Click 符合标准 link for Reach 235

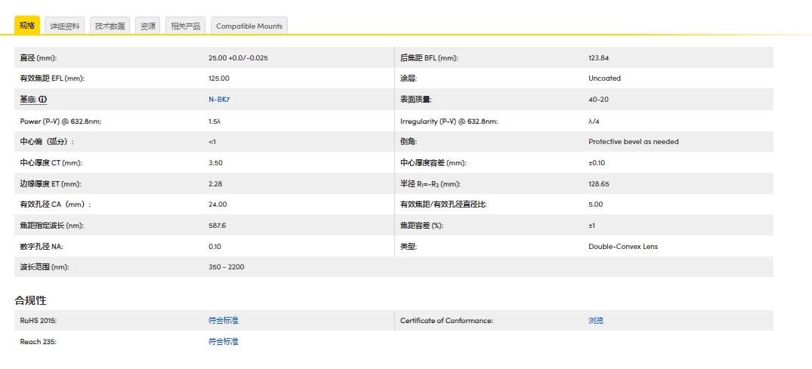click(x=223, y=342)
